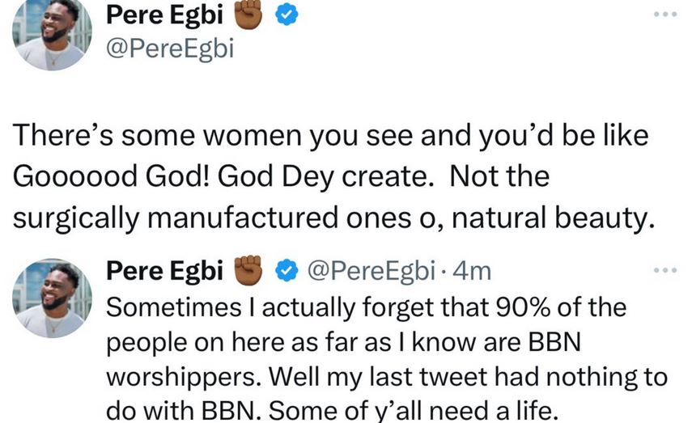Click the raised fist emoji in the quoted tweet
The height and width of the screenshot is (423, 692).
pyautogui.click(x=249, y=272)
